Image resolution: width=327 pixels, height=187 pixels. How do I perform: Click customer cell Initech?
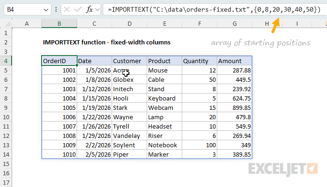129,89
